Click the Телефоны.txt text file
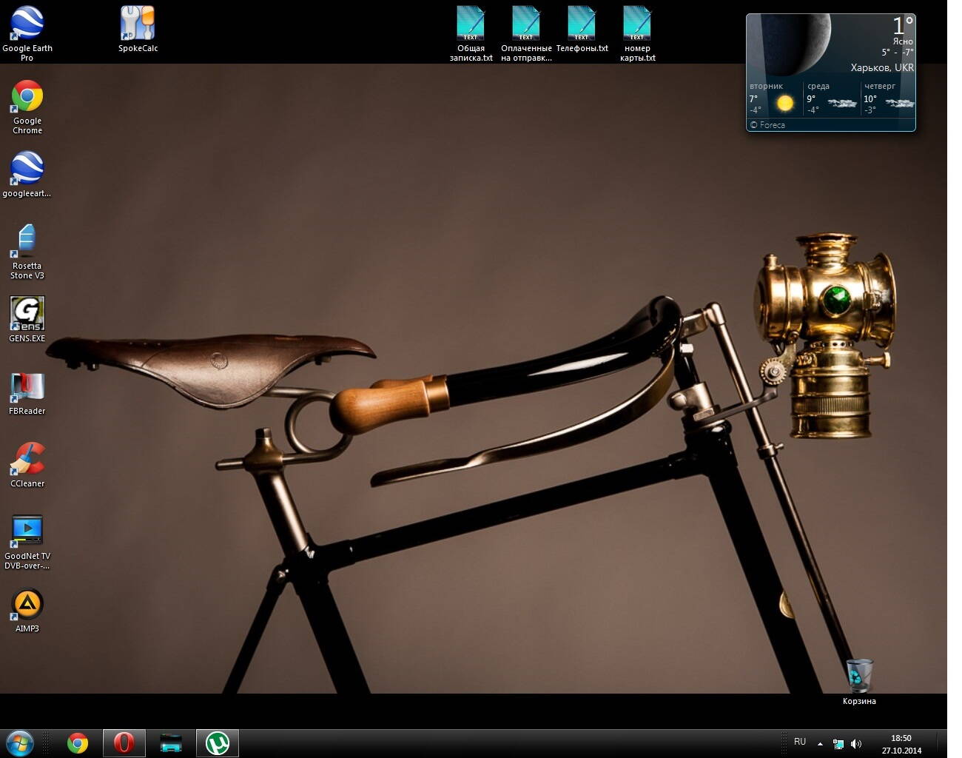 pos(582,24)
